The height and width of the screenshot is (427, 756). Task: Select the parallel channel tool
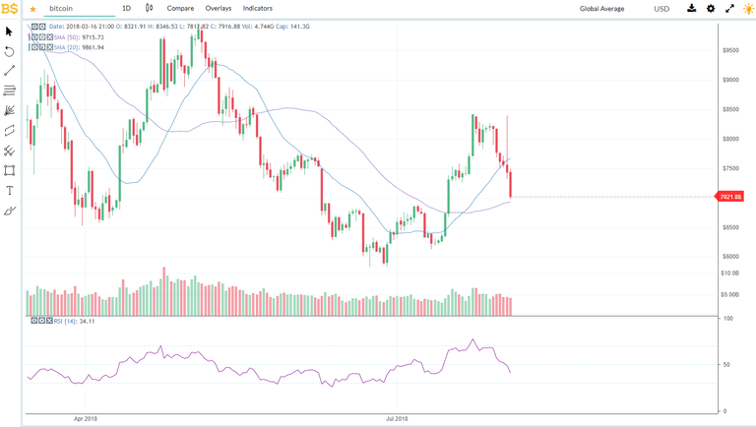coord(9,131)
